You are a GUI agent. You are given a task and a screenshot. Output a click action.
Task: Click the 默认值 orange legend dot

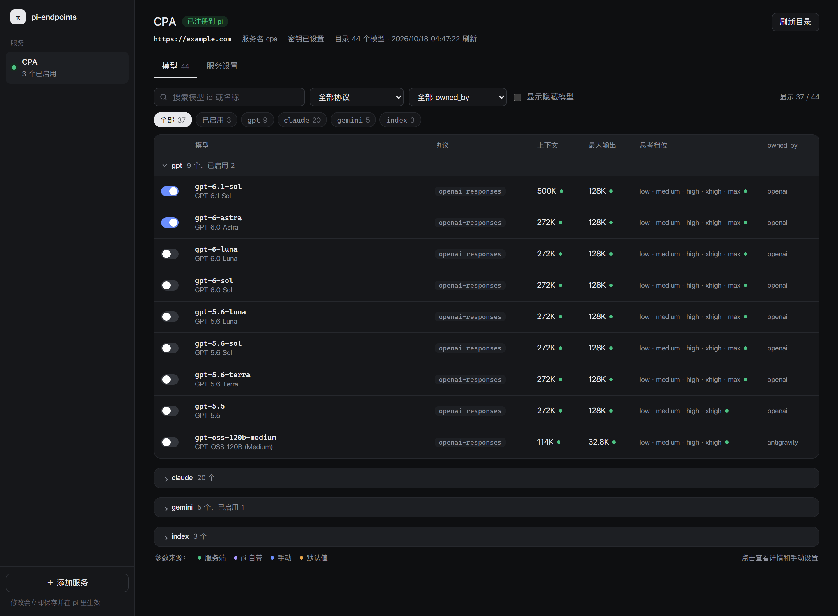301,558
